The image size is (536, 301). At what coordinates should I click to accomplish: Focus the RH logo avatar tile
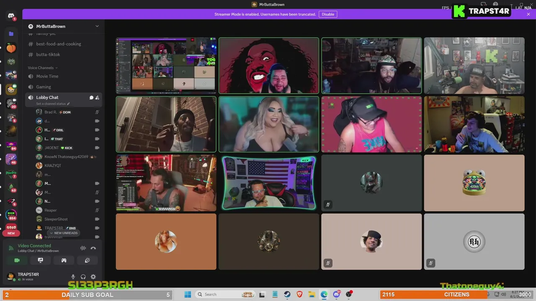[x=474, y=242]
